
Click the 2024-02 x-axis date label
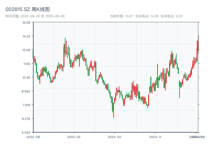pos(114,137)
